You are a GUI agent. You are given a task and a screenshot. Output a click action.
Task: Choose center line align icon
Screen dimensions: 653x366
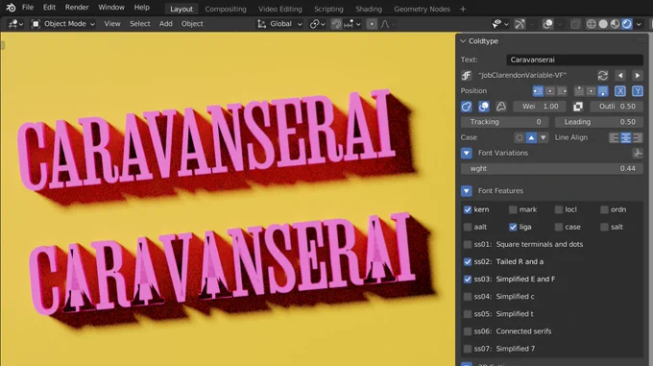coord(625,137)
